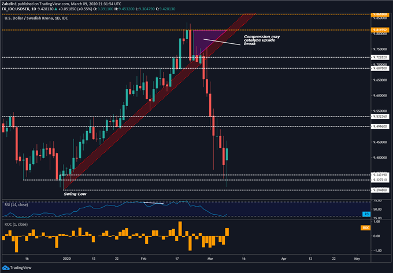Click the Compression may catalyze upside break note
Image resolution: width=393 pixels, height=273 pixels.
click(262, 40)
